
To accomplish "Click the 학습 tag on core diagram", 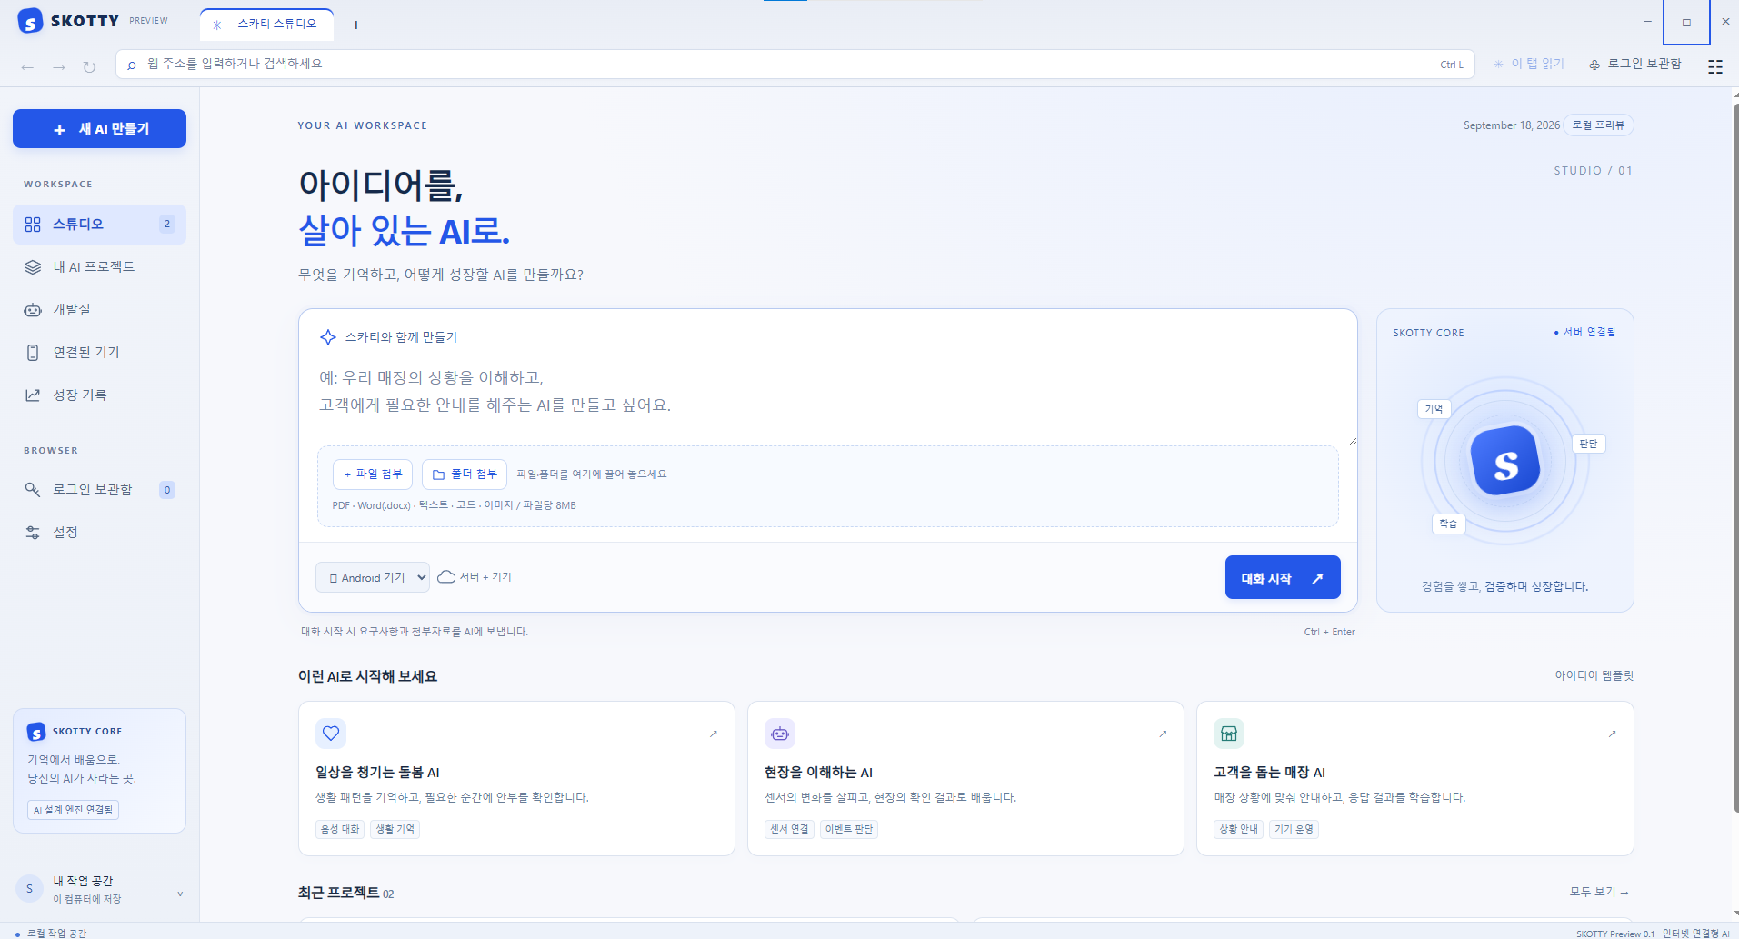I will (1448, 524).
